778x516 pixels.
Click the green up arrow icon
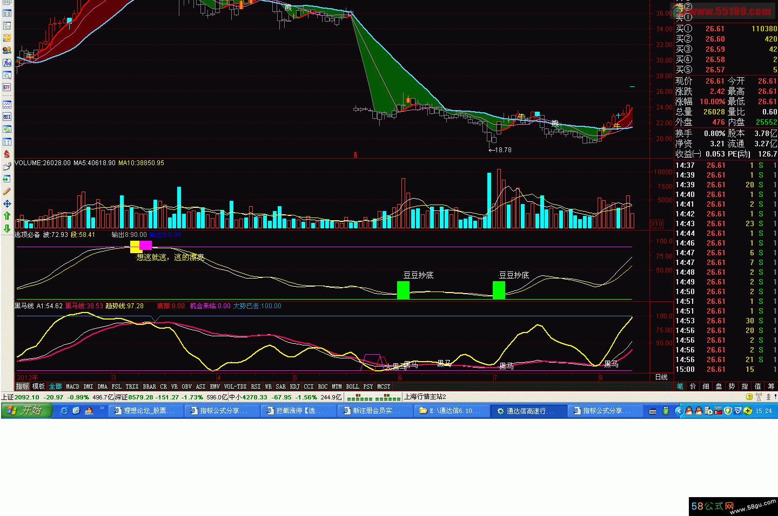(6, 216)
